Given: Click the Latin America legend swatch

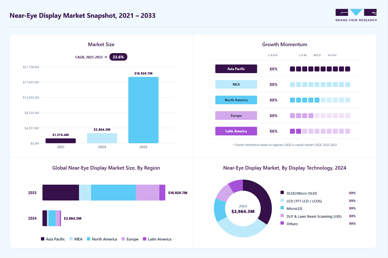Looking at the screenshot, I should pos(145,239).
